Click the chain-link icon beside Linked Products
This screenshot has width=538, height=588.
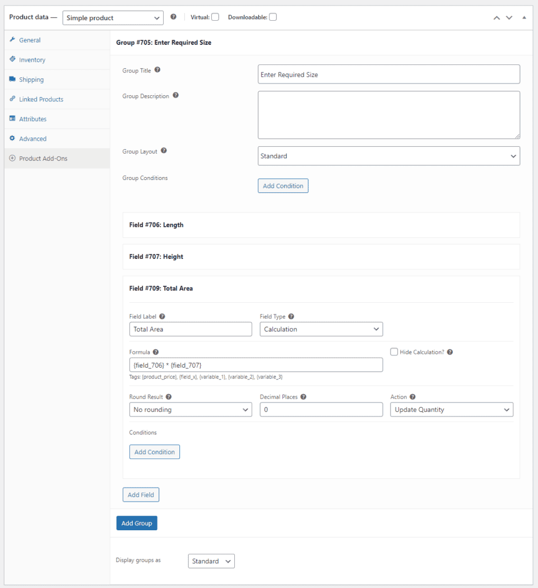12,99
